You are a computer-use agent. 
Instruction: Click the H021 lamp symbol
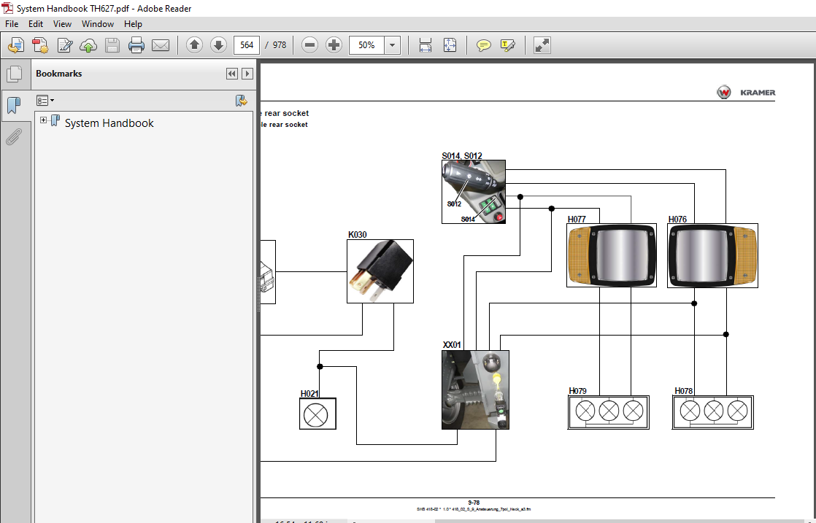tap(317, 414)
